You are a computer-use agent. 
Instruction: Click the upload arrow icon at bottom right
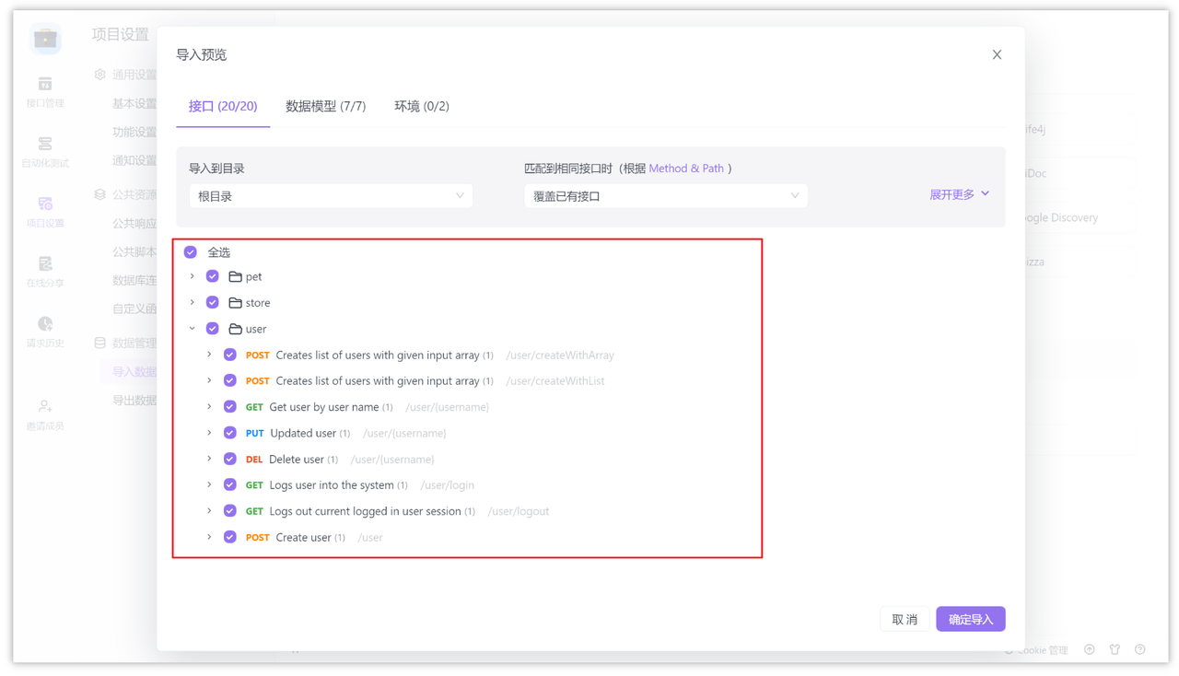pos(1090,649)
